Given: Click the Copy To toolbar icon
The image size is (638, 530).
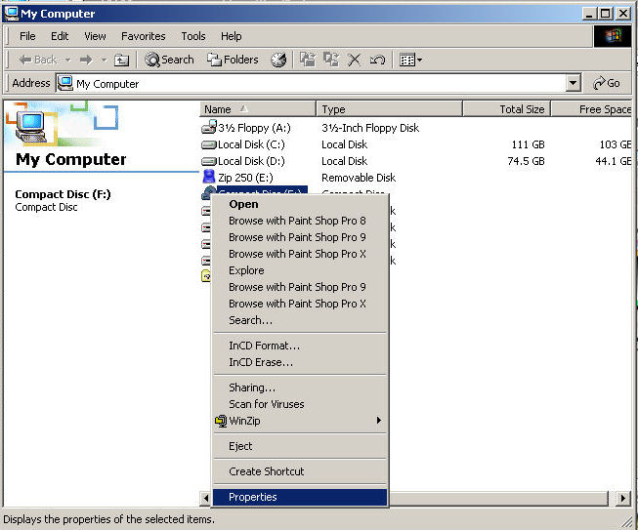Looking at the screenshot, I should pos(330,60).
